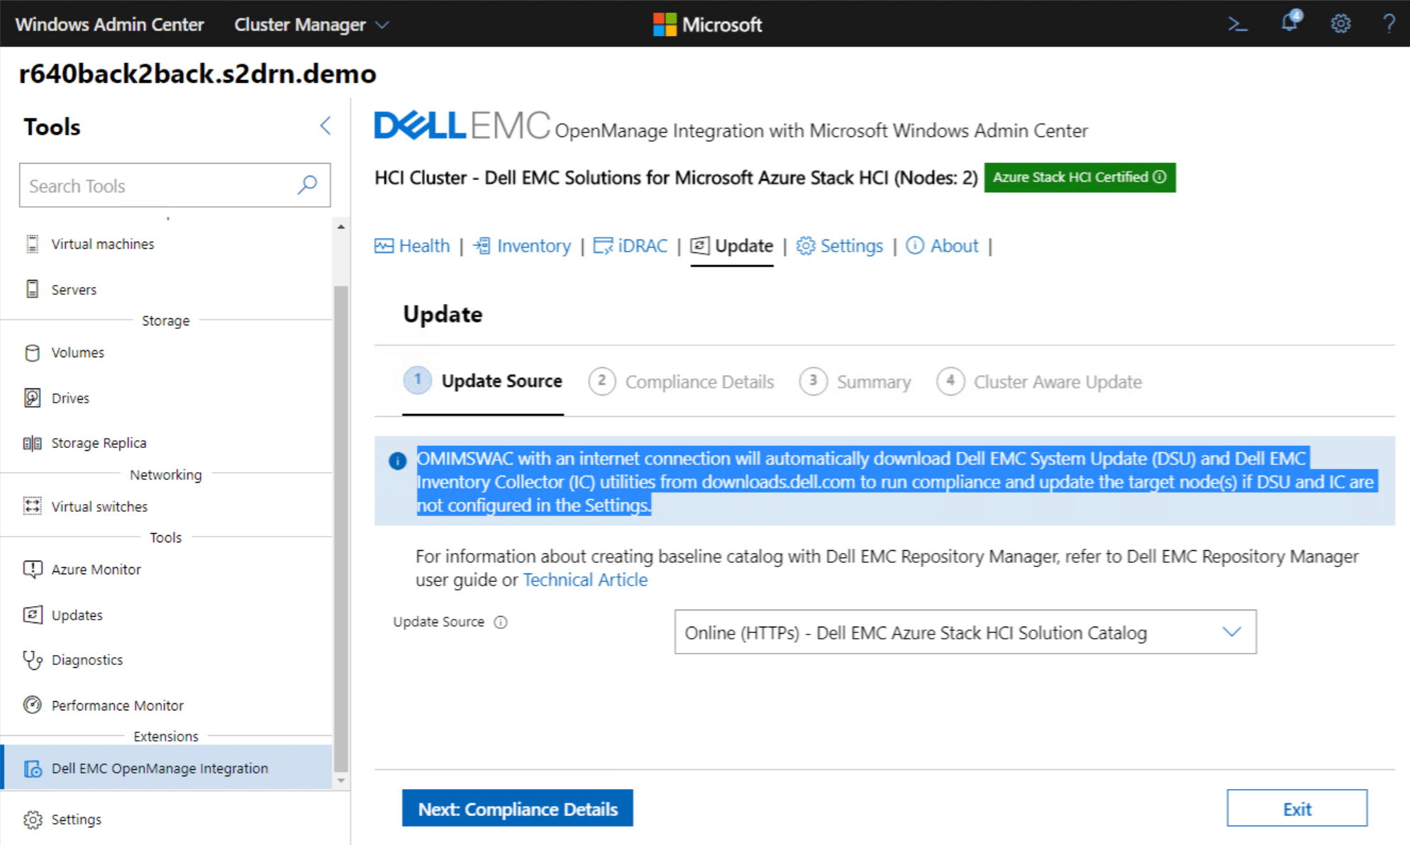Switch to the Health tab
This screenshot has height=845, width=1410.
point(412,246)
